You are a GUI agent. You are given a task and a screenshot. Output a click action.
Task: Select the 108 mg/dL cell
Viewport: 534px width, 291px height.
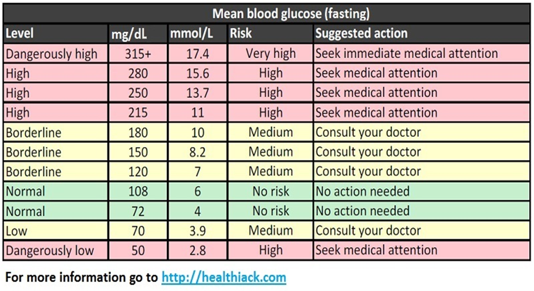[x=138, y=191]
